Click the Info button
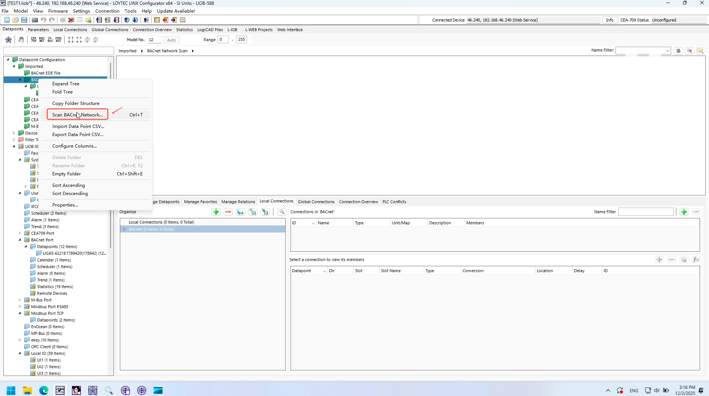Screen dimensions: 709x396 [610, 20]
